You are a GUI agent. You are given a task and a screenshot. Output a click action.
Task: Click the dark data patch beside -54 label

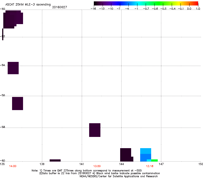13,68
